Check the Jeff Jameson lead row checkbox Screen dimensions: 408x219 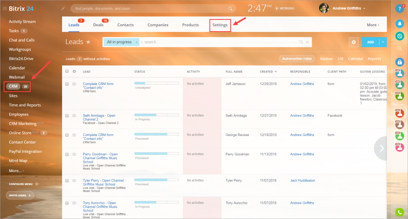[x=67, y=84]
